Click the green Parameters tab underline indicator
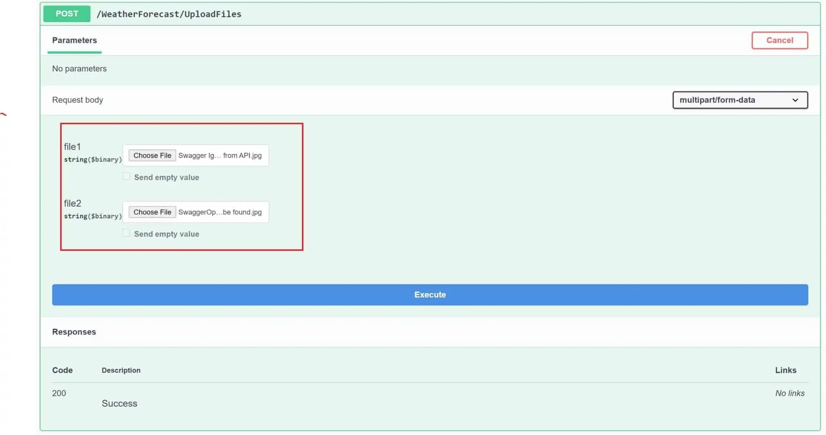The height and width of the screenshot is (435, 826). [x=74, y=52]
